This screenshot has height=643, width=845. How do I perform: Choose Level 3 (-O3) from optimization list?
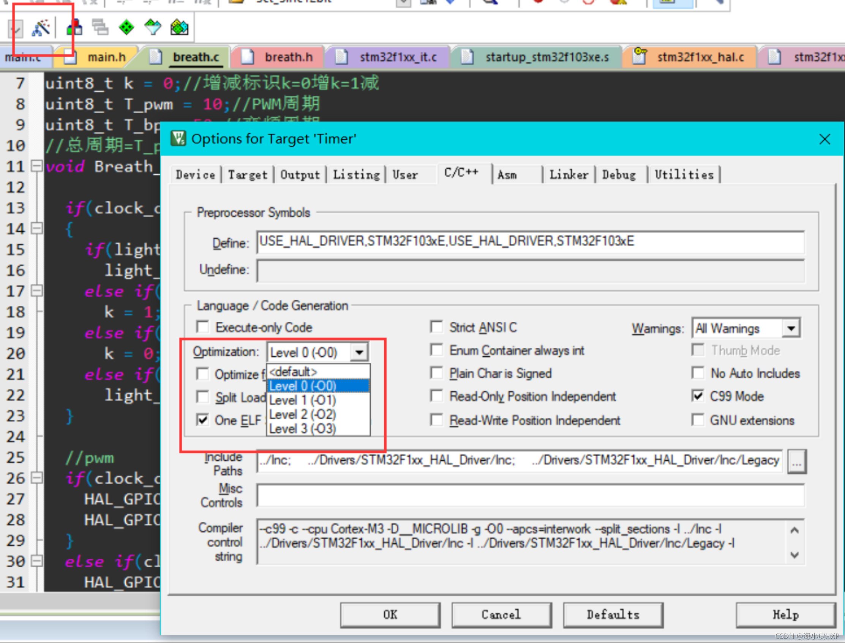pyautogui.click(x=302, y=429)
